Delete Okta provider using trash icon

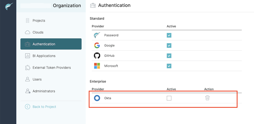tap(207, 98)
